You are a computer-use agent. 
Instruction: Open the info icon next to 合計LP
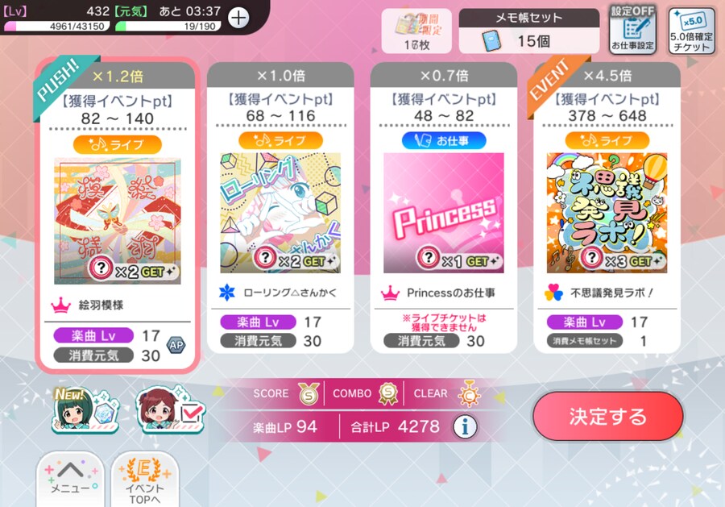point(465,426)
